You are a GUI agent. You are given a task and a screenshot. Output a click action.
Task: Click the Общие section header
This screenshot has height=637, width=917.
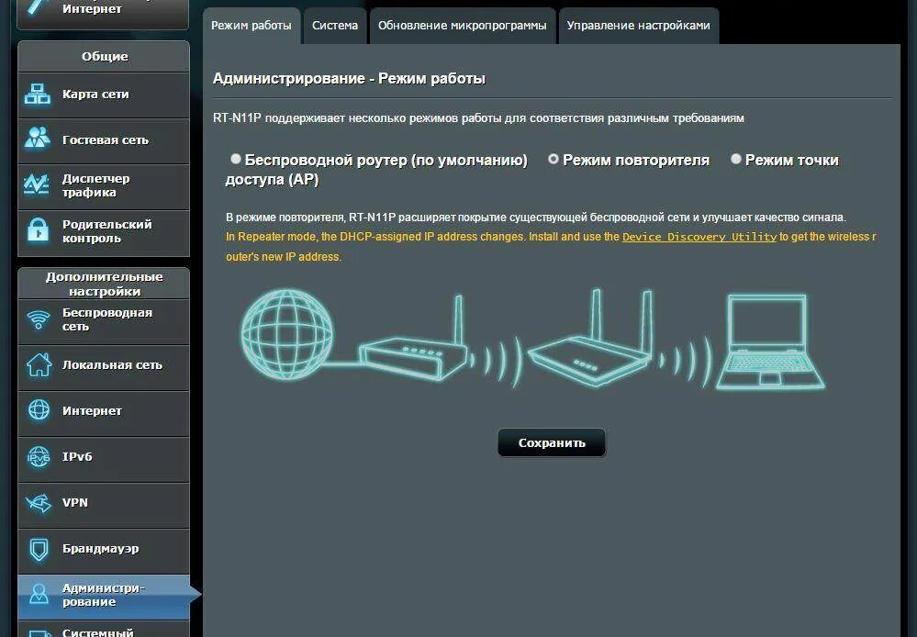coord(104,56)
